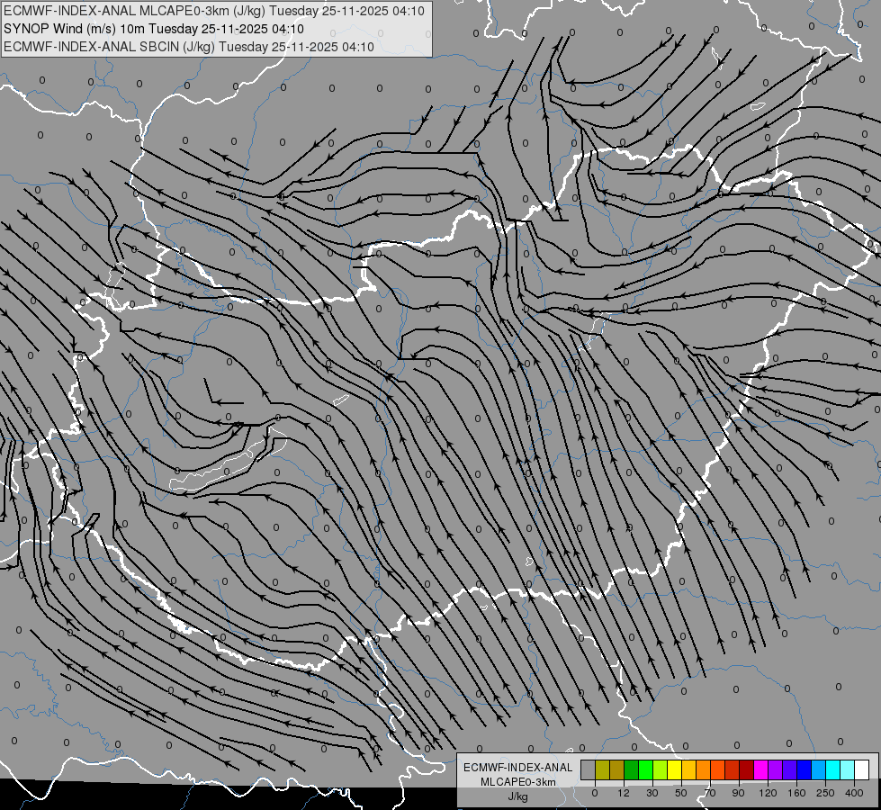Viewport: 881px width, 810px height.
Task: Click the legend value 250 label
Action: (x=825, y=793)
